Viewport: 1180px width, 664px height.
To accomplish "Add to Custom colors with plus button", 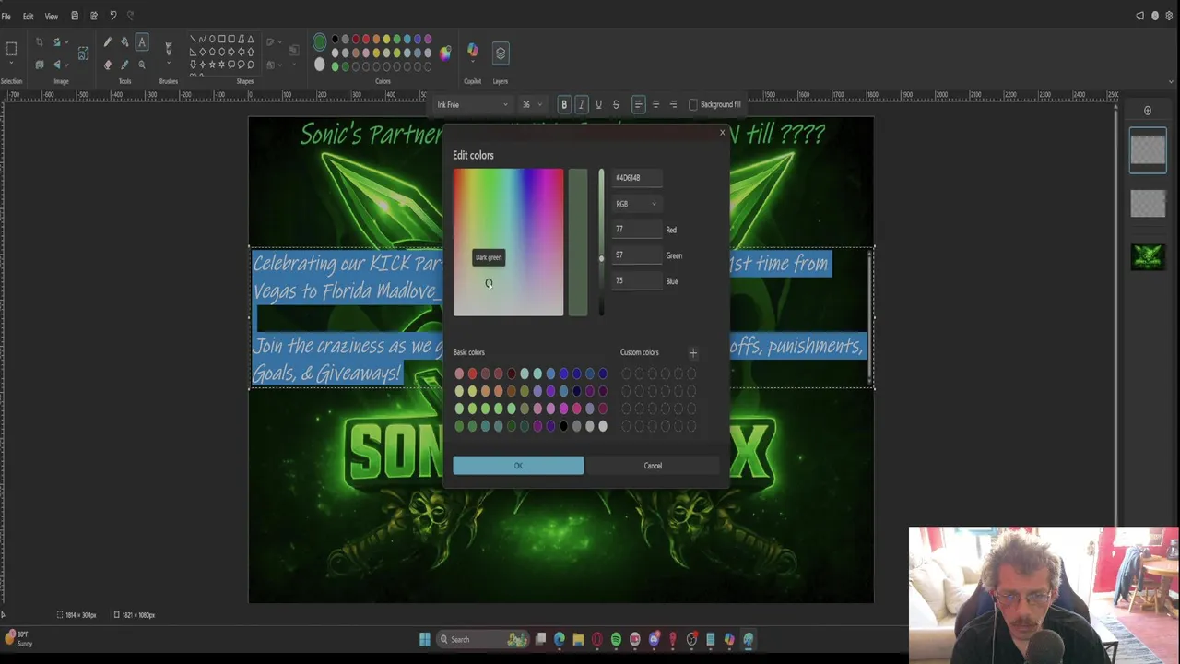I will (693, 352).
